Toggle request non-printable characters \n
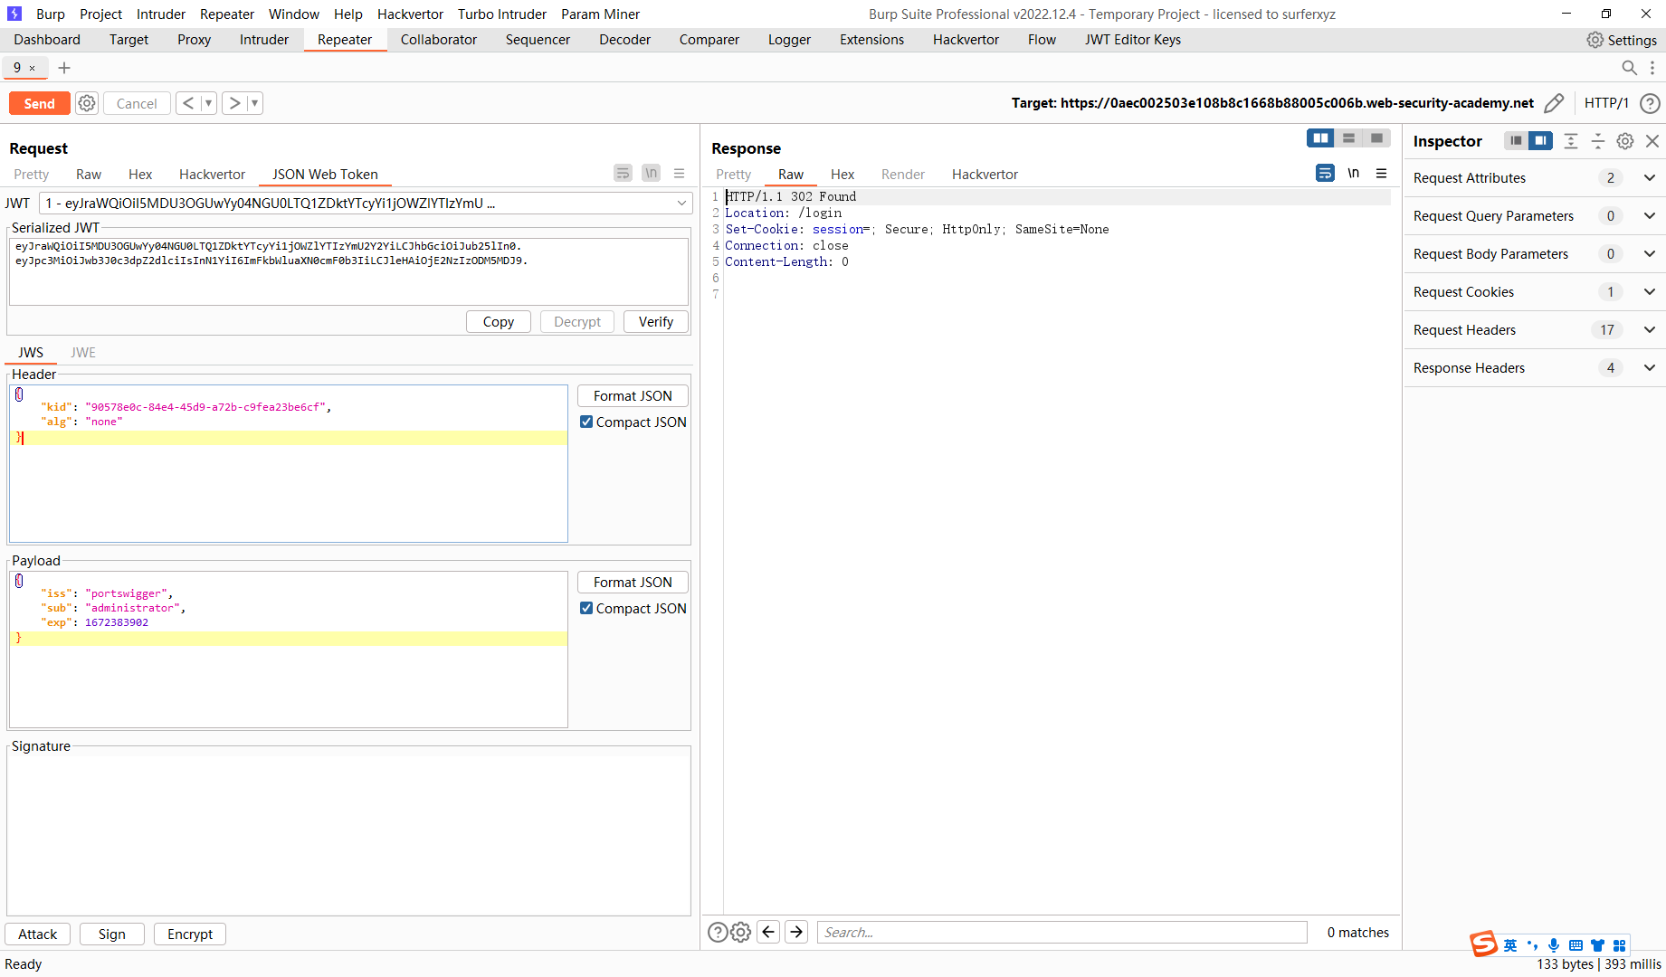This screenshot has height=977, width=1666. pyautogui.click(x=651, y=173)
